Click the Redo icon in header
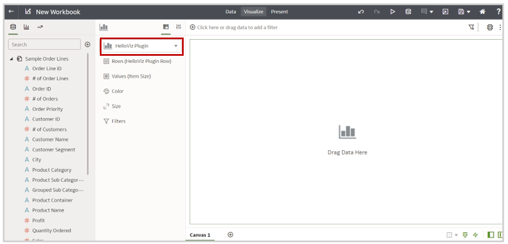This screenshot has height=244, width=508. (377, 12)
